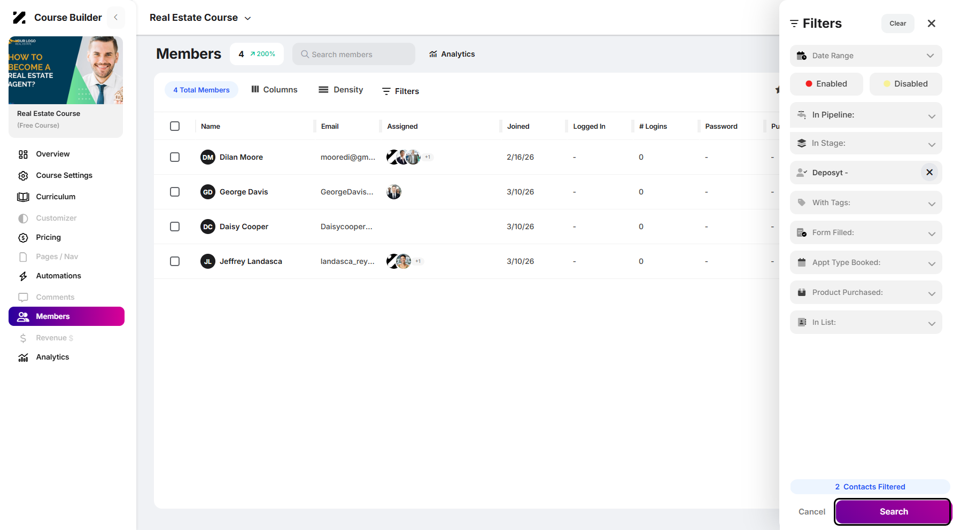Open Pricing in the sidebar
Viewport: 953px width, 530px height.
48,237
